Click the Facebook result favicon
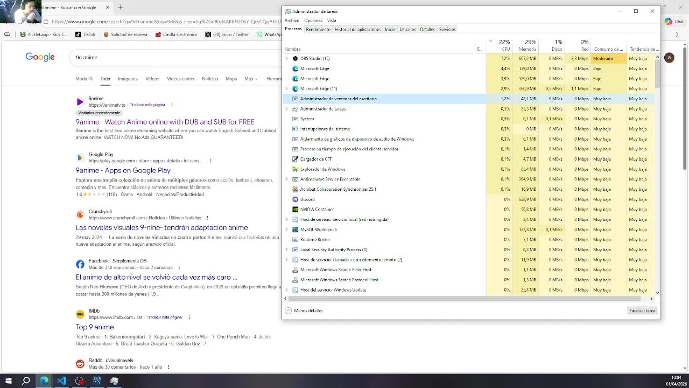 (80, 264)
